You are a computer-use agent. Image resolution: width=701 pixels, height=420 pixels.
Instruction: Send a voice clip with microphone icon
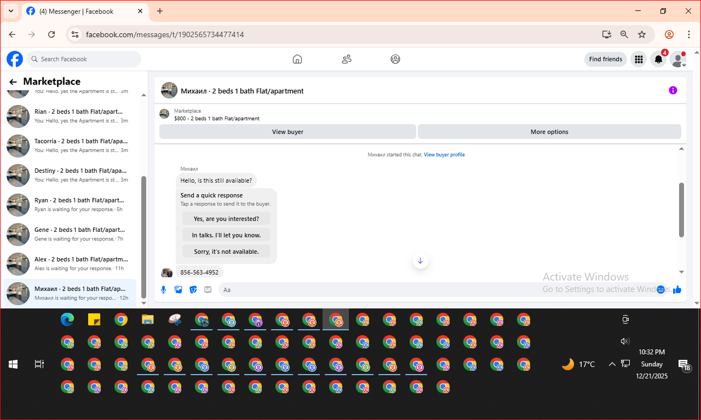point(163,289)
